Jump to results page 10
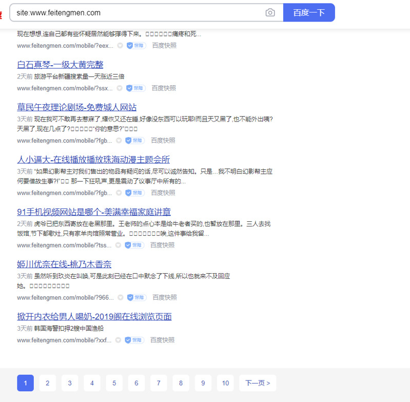This screenshot has height=402, width=410. pos(225,383)
